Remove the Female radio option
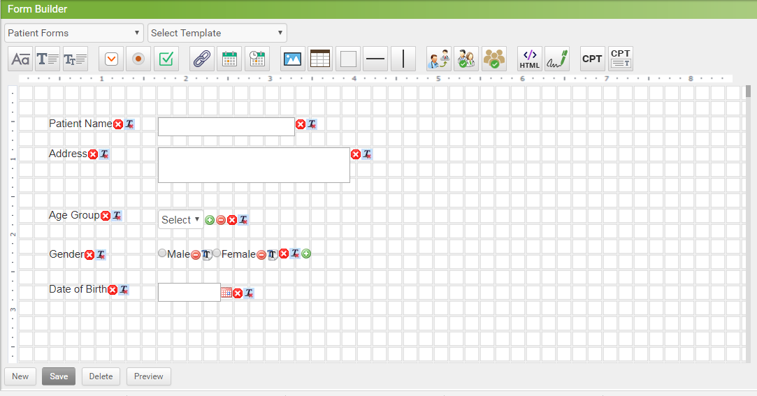Image resolution: width=757 pixels, height=396 pixels. coord(261,255)
